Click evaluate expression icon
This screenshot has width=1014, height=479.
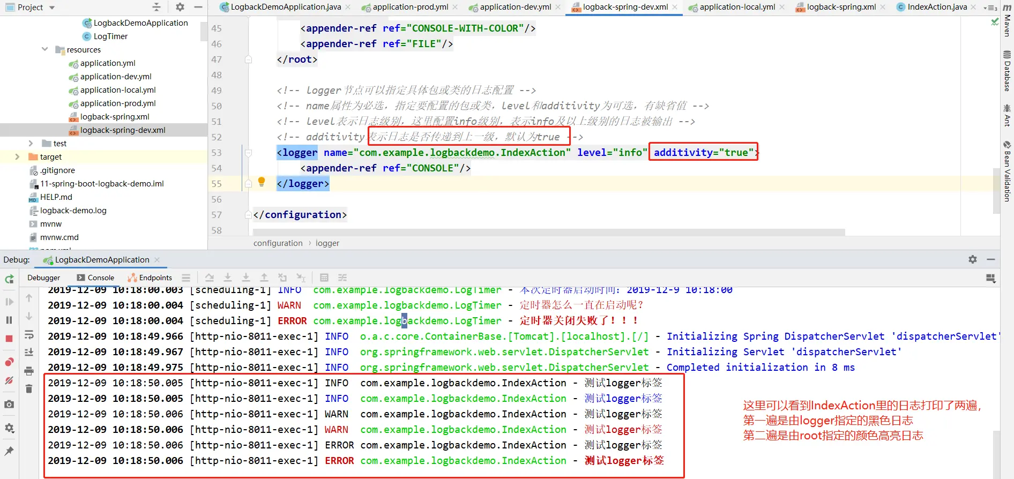[x=324, y=278]
